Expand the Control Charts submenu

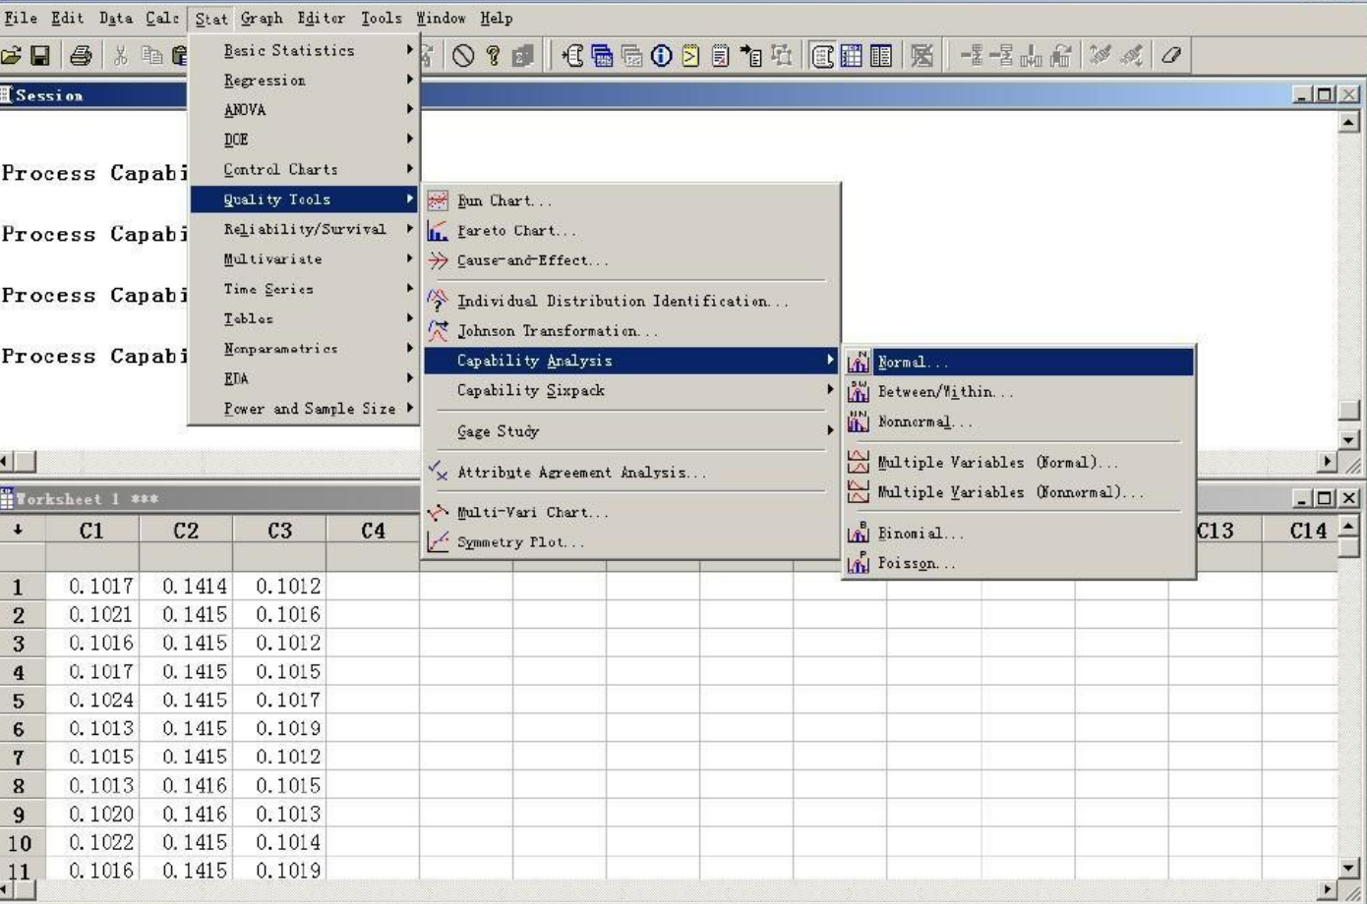[x=304, y=169]
